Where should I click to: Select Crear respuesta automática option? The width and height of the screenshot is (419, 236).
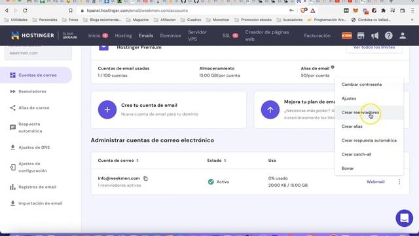click(369, 140)
